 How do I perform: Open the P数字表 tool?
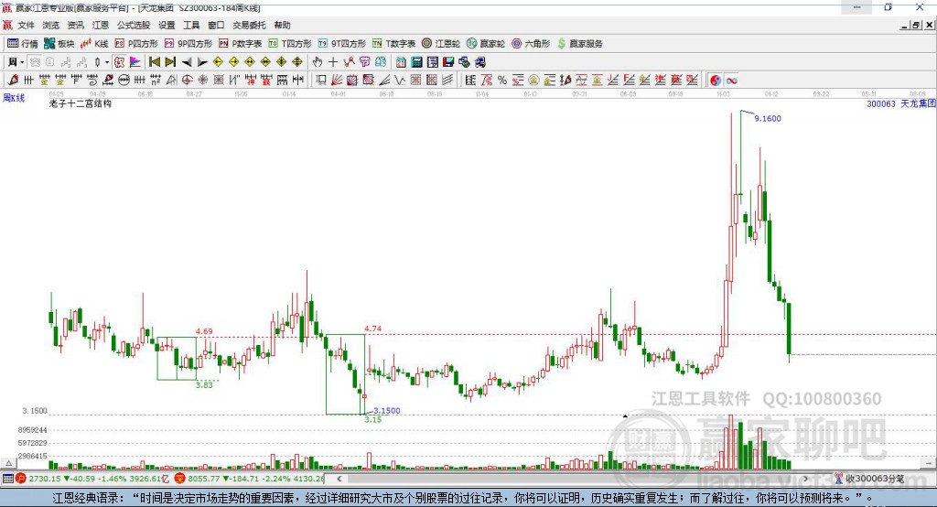click(x=241, y=44)
